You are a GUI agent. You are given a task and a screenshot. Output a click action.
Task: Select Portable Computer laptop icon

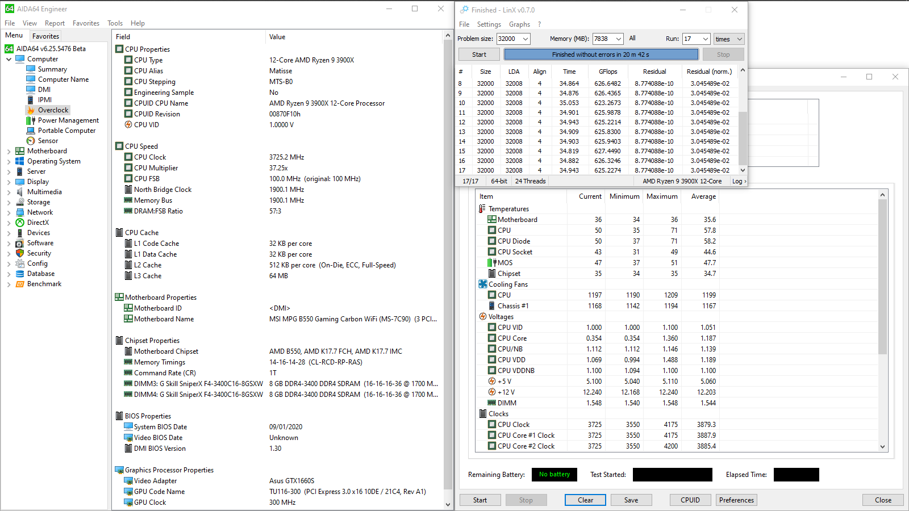pyautogui.click(x=31, y=131)
